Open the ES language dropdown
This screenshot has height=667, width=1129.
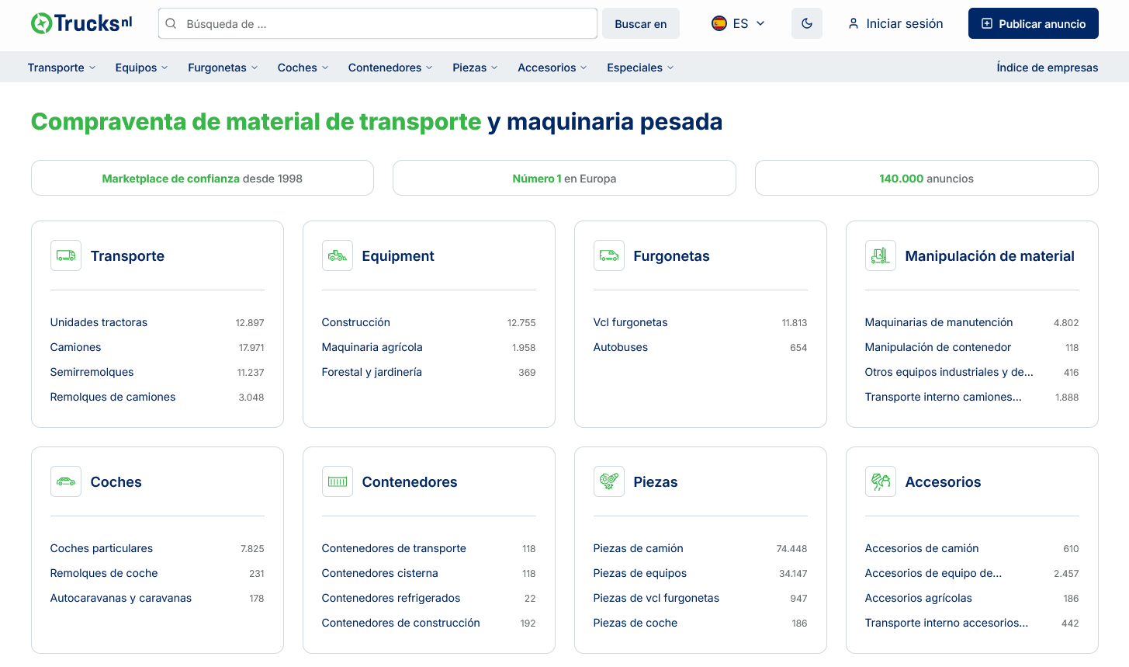pyautogui.click(x=738, y=23)
